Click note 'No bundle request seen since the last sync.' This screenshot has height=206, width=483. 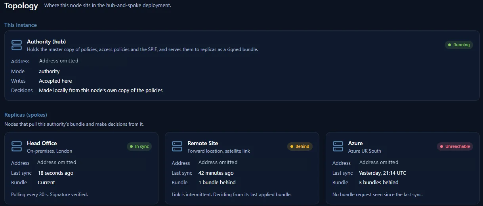click(x=378, y=195)
